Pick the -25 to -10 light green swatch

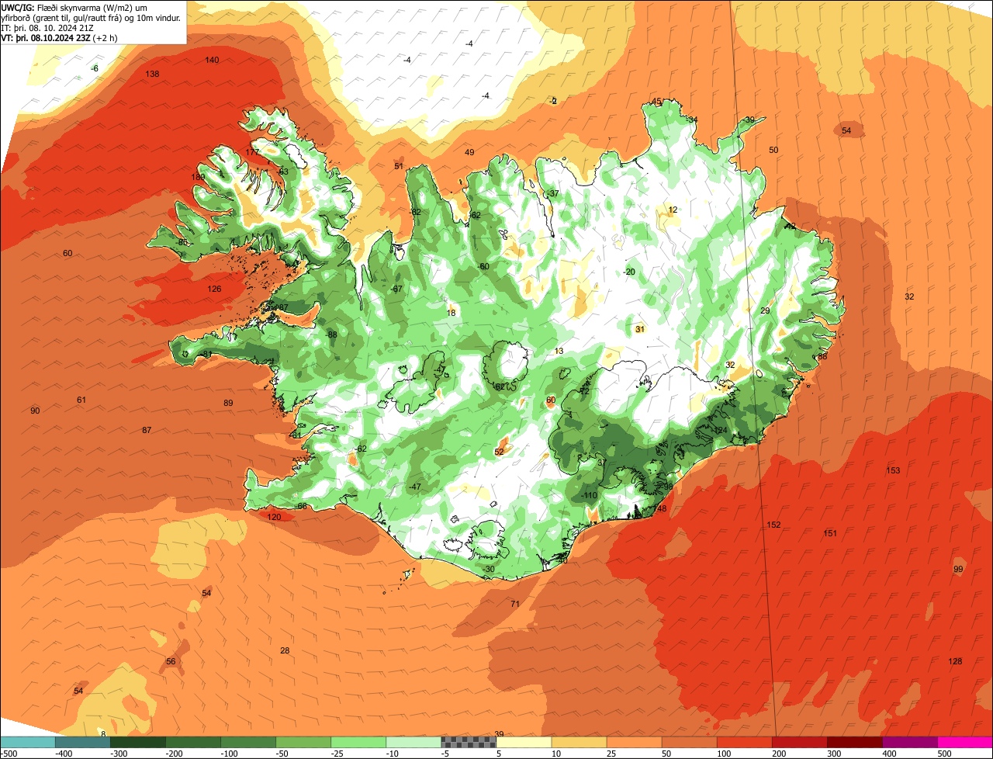[x=358, y=742]
